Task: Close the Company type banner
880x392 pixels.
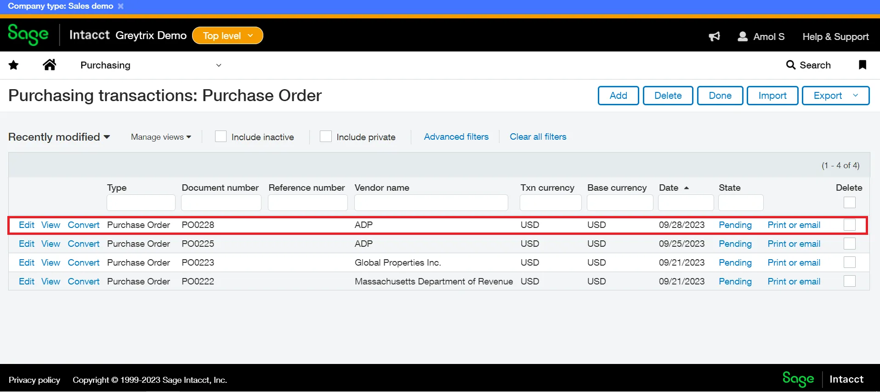Action: click(x=121, y=6)
